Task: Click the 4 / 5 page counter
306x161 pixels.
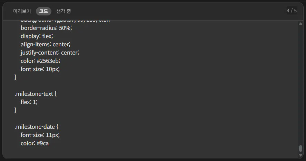Action: coord(292,11)
